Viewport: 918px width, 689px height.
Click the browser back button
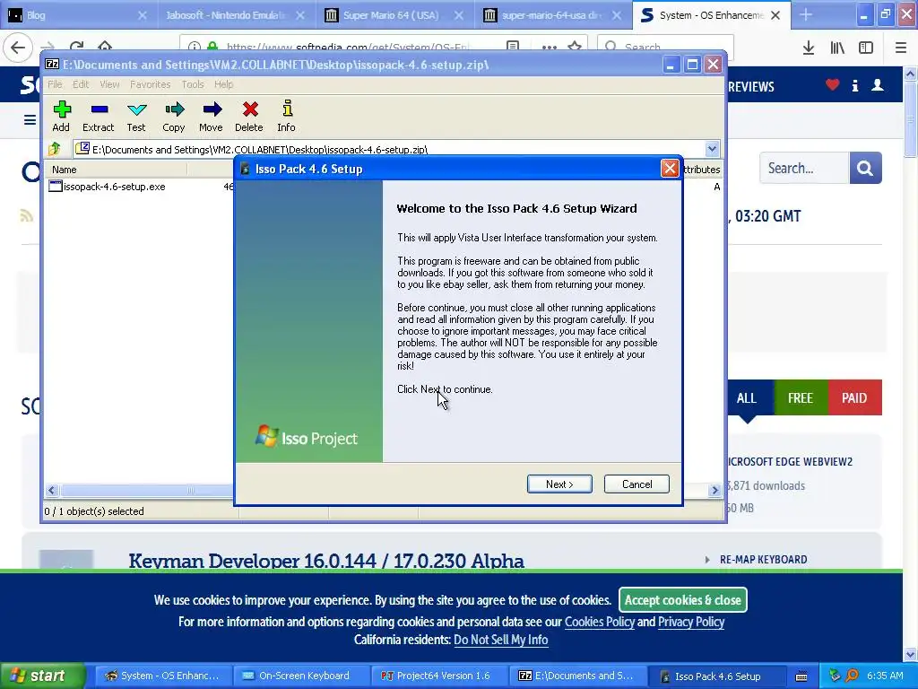[x=18, y=48]
